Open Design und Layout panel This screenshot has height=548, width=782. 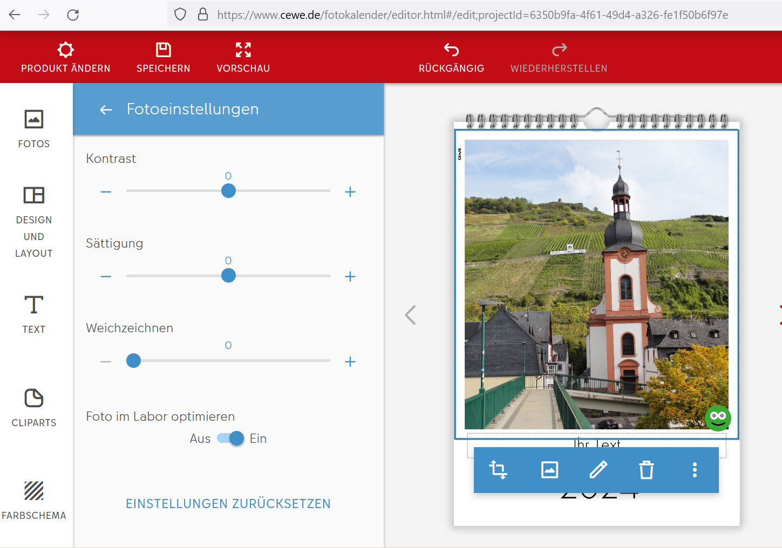click(34, 222)
